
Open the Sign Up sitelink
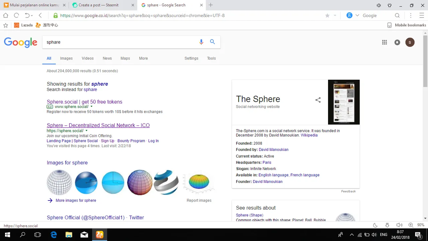[x=108, y=141]
